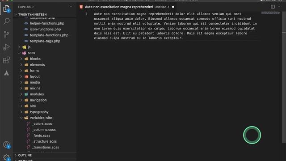This screenshot has height=161, width=286.
Task: Open the Search view
Action: tap(6, 21)
